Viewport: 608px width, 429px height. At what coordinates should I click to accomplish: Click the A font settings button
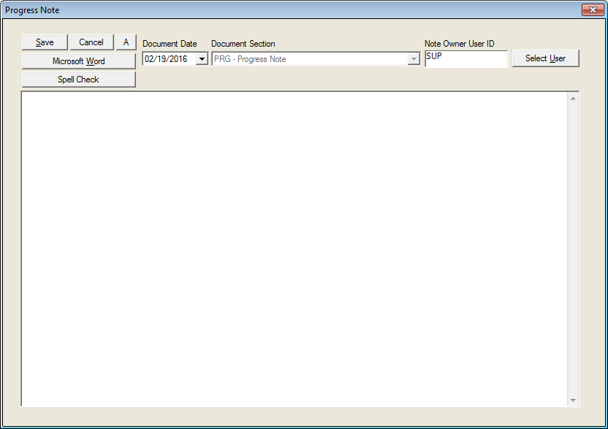(125, 42)
